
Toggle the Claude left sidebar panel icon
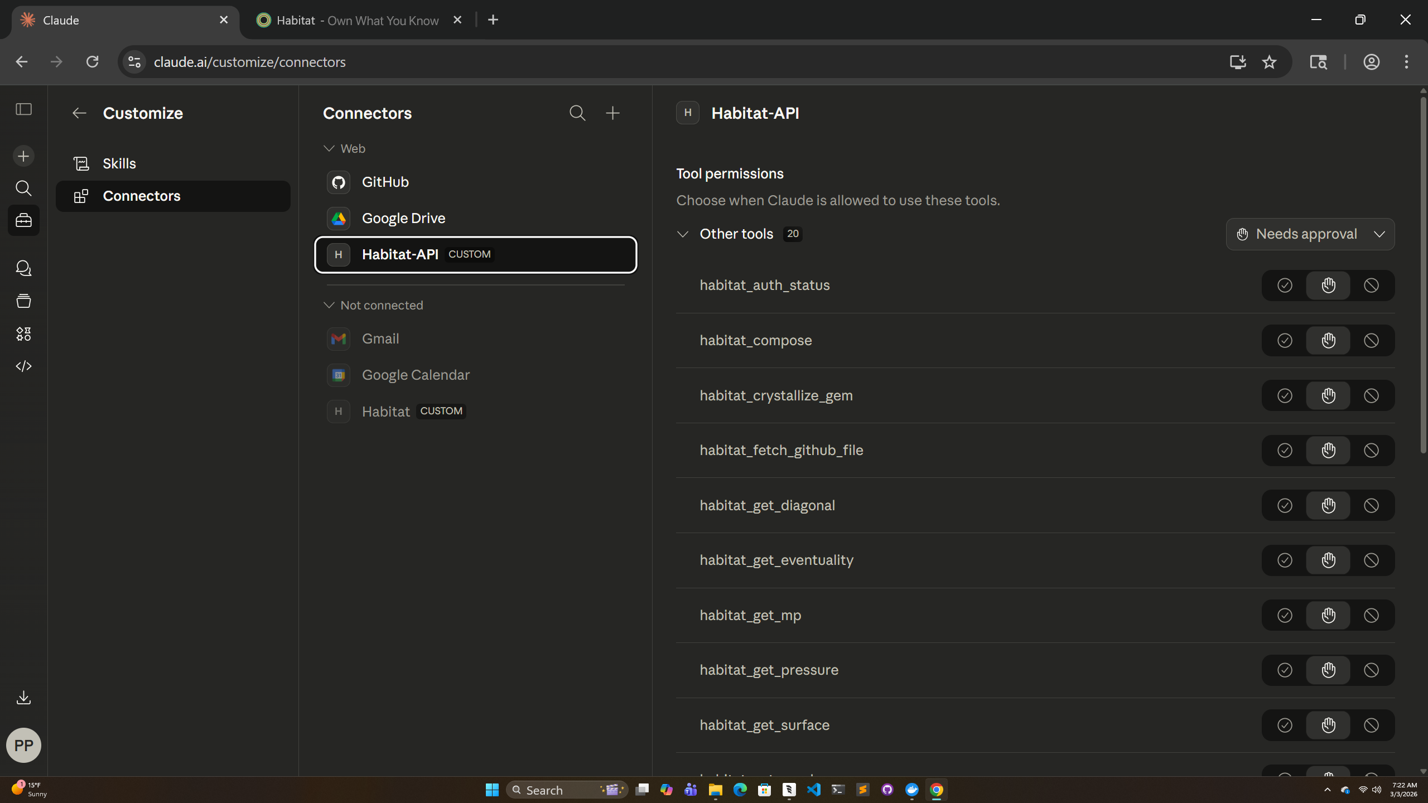[x=23, y=109]
